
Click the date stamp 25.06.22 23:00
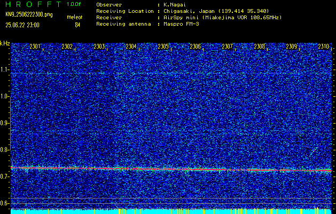tap(22, 25)
